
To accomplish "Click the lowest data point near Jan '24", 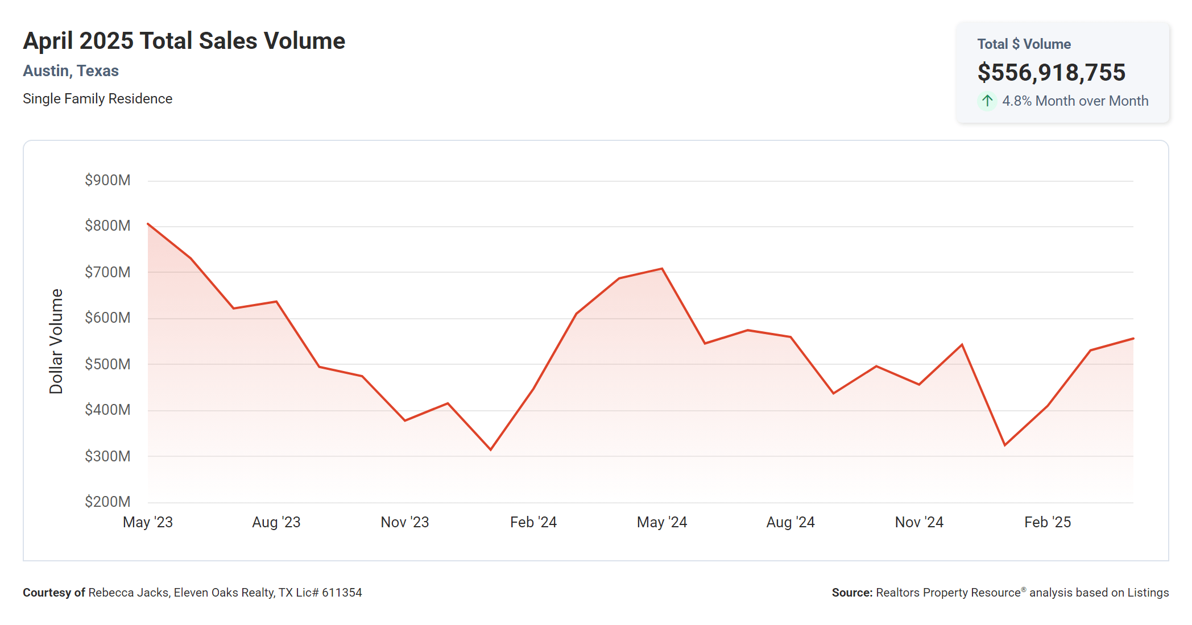I will click(491, 449).
